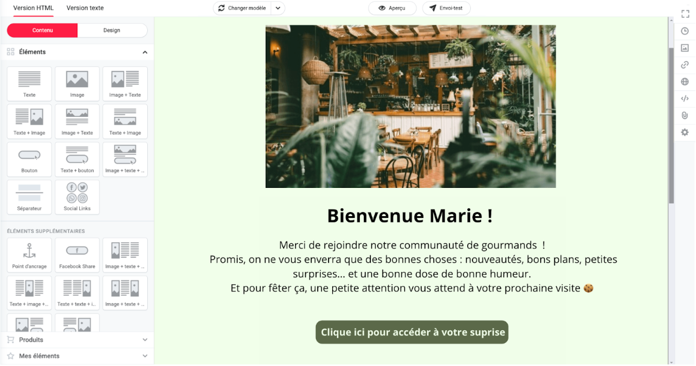Open the Changer modèle dropdown arrow

tap(278, 8)
